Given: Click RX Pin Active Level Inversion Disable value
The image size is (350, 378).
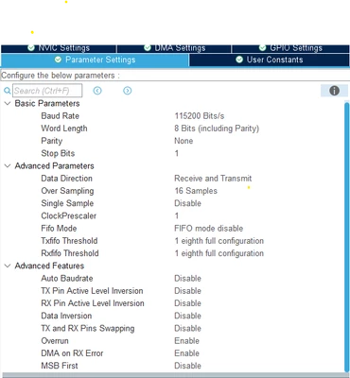Looking at the screenshot, I should (187, 303).
